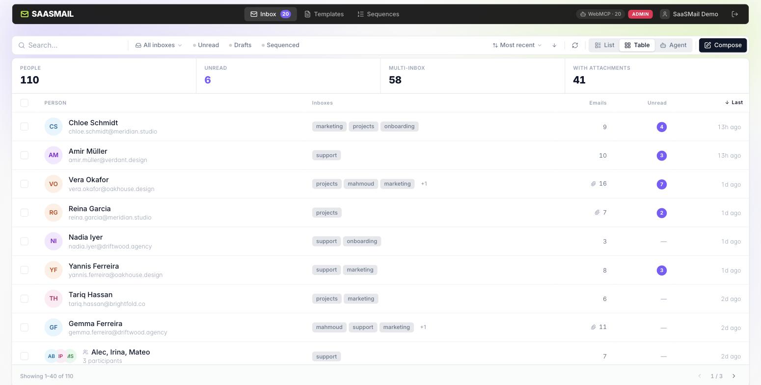
Task: Click the CS avatar for Chloe Schmidt
Action: tap(54, 127)
